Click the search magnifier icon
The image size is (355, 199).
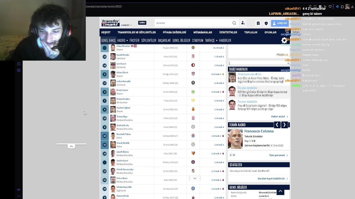coord(234,23)
